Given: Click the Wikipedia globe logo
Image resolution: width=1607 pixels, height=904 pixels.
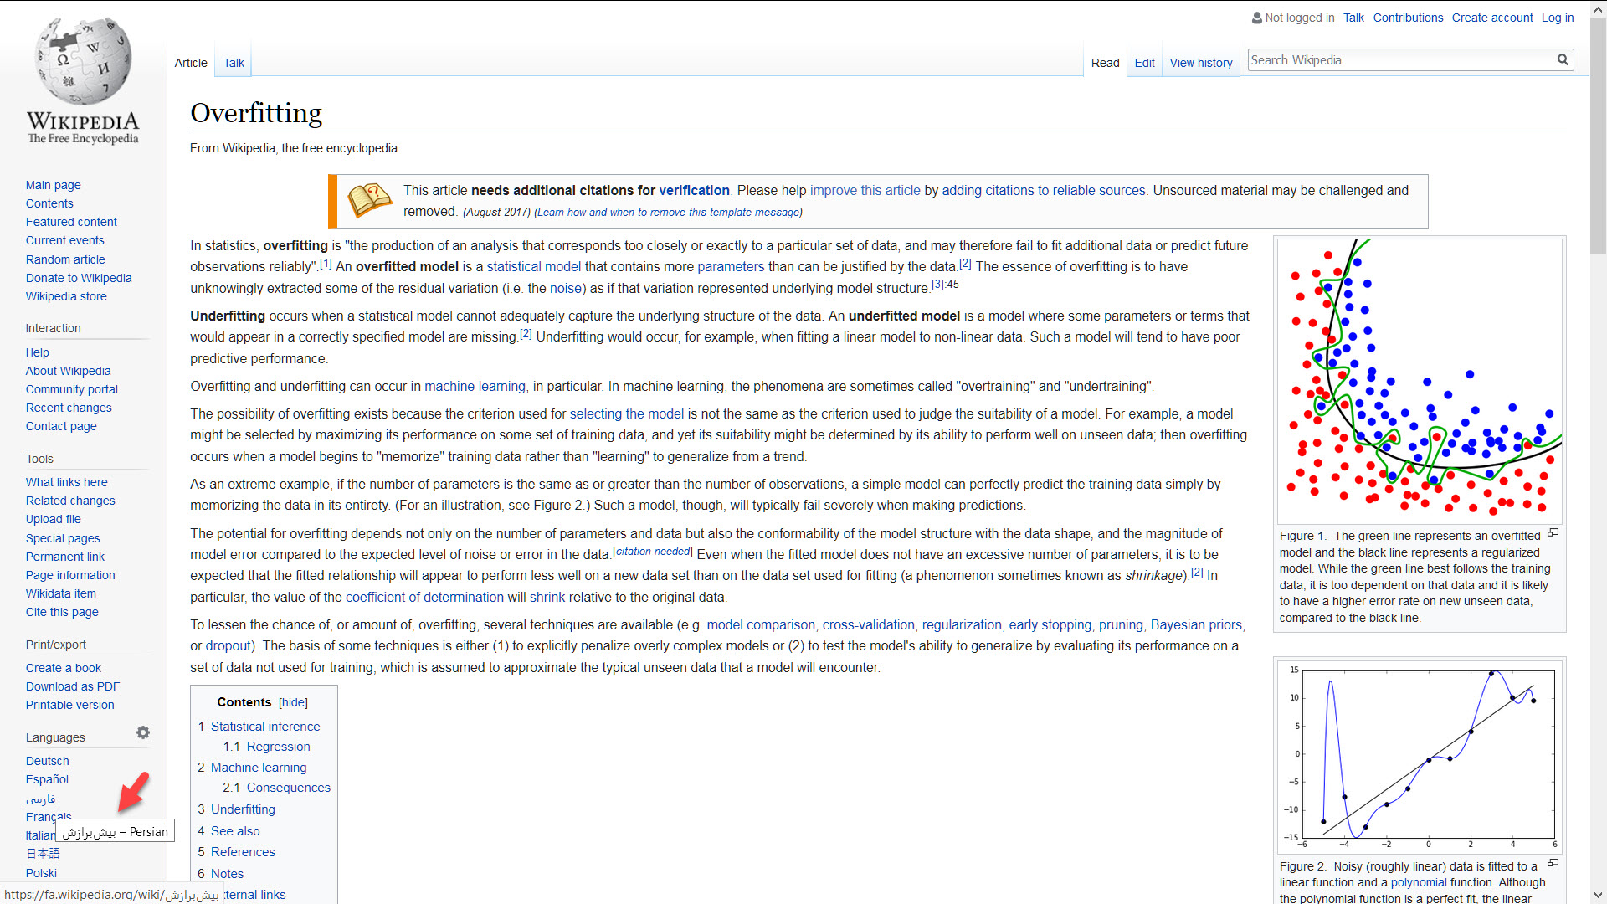Looking at the screenshot, I should [x=83, y=82].
